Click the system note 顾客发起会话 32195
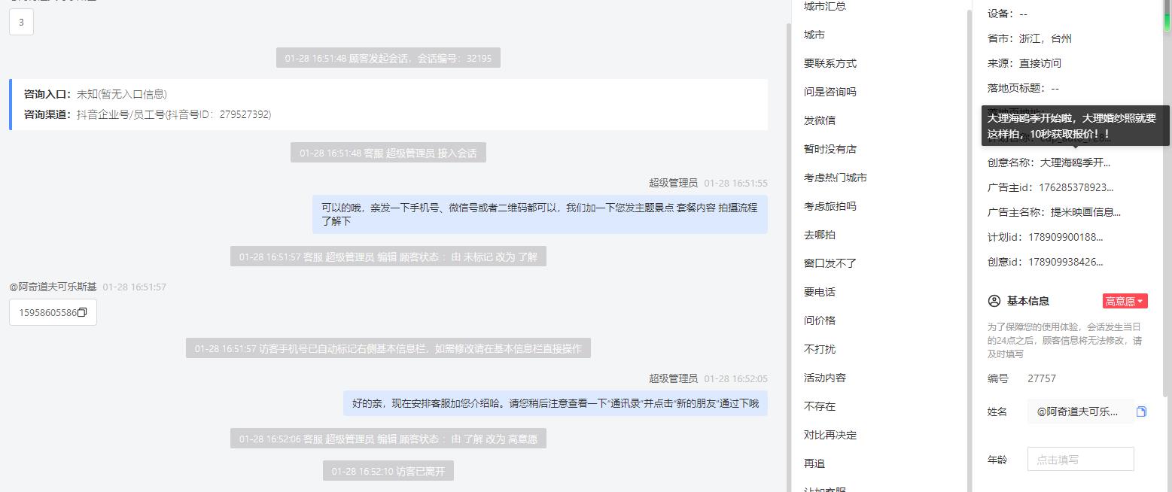The height and width of the screenshot is (492, 1172). pyautogui.click(x=388, y=58)
